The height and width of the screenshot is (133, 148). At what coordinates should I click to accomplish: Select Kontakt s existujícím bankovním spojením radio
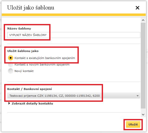coord(10,58)
